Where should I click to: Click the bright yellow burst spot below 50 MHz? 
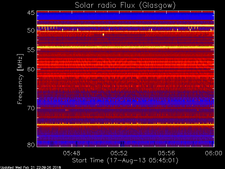pyautogui.click(x=103, y=35)
